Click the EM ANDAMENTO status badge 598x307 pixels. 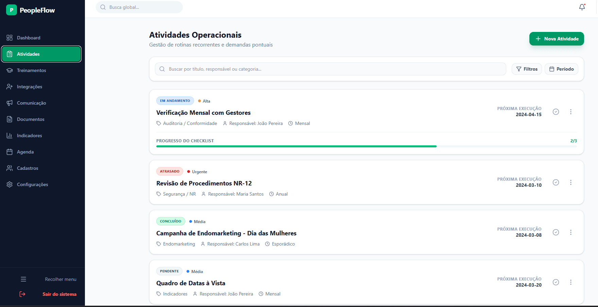click(x=175, y=101)
